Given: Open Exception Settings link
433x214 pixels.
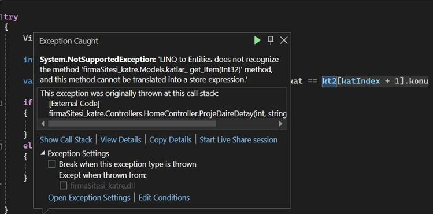Looking at the screenshot, I should click(89, 198).
